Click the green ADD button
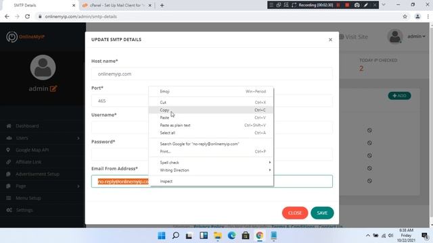Image resolution: width=433 pixels, height=243 pixels. pos(399,96)
